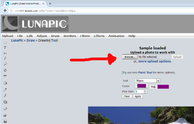Open the Tool dropdown showing Ellipse

click(147, 81)
